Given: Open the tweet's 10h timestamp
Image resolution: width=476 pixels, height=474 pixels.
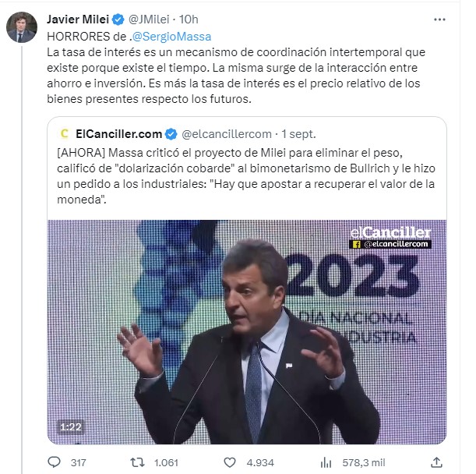Looking at the screenshot, I should coord(189,19).
